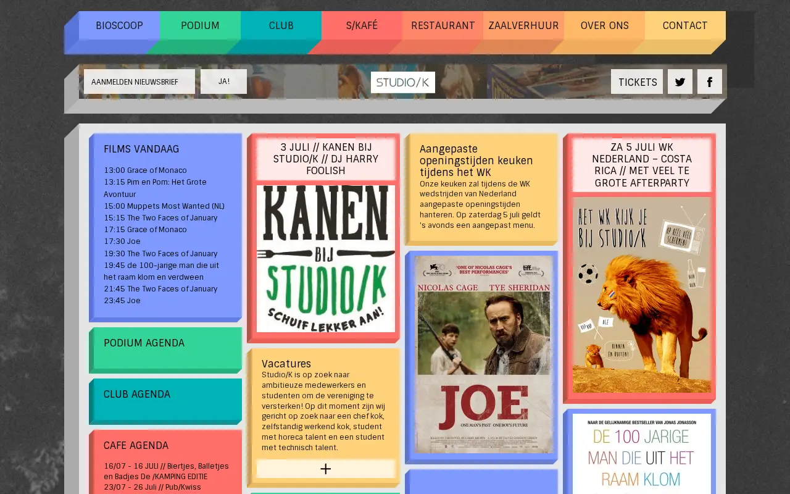Open the FILMS VANDAAG heading
This screenshot has width=790, height=494.
click(141, 149)
